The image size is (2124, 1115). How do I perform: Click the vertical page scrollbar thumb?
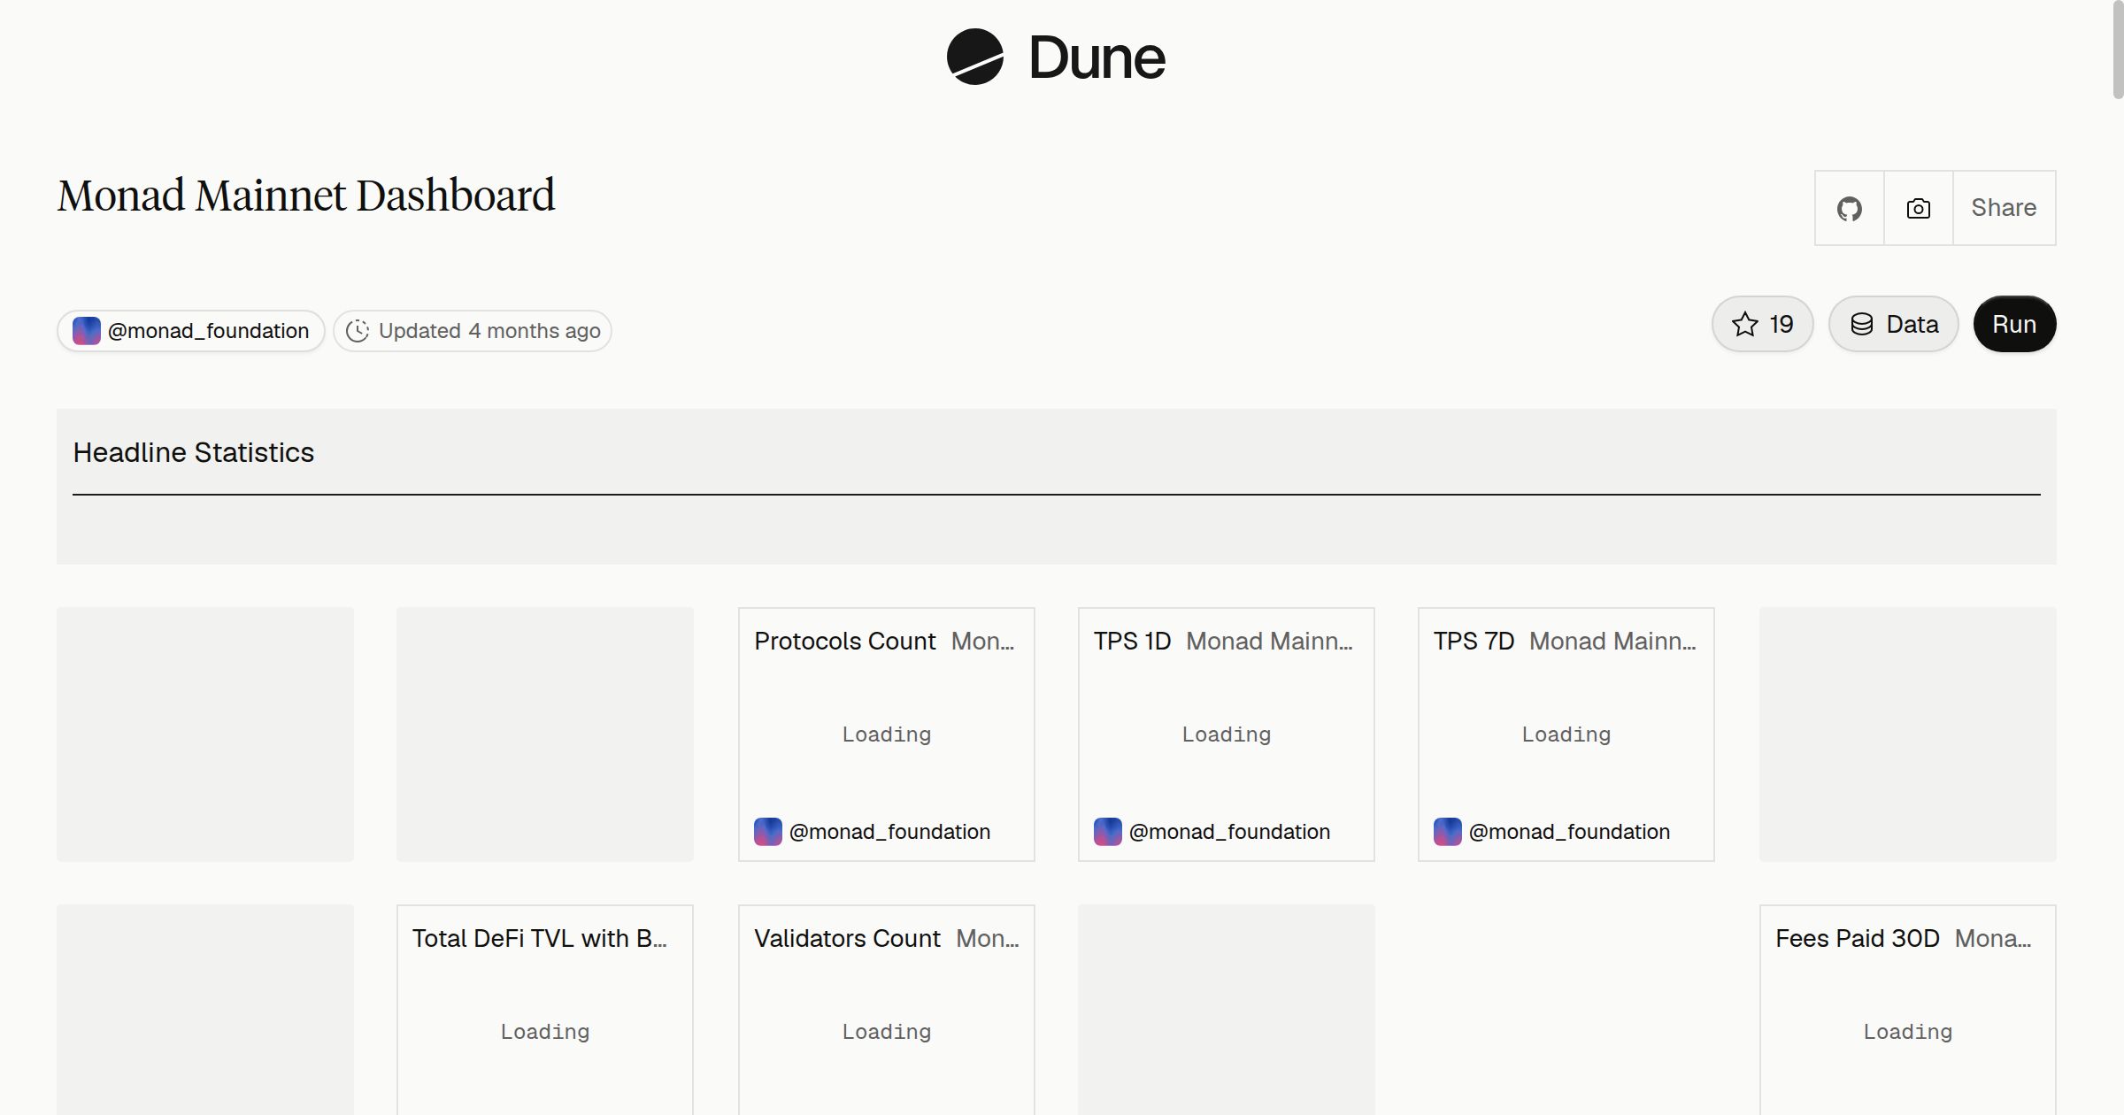pyautogui.click(x=2118, y=50)
